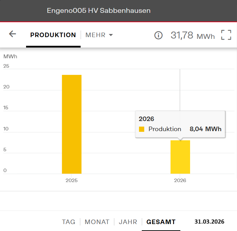Select the GESAMT view tab
The width and height of the screenshot is (237, 231).
pos(161,222)
